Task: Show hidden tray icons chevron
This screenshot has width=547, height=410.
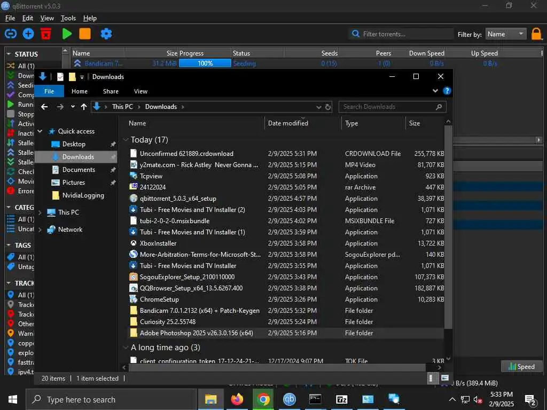Action: click(452, 399)
